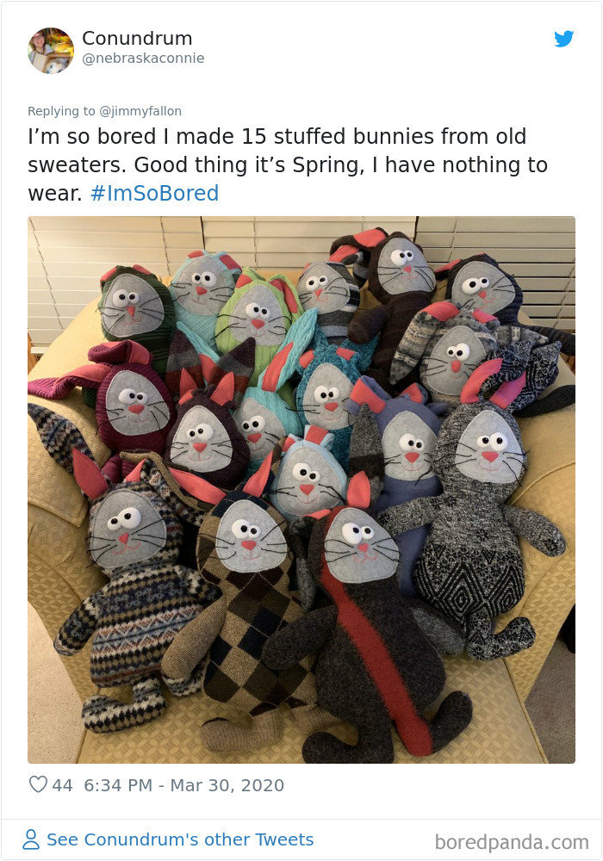Click the tweet text about 15 stuffed bunnies
This screenshot has width=603, height=861.
pyautogui.click(x=288, y=164)
